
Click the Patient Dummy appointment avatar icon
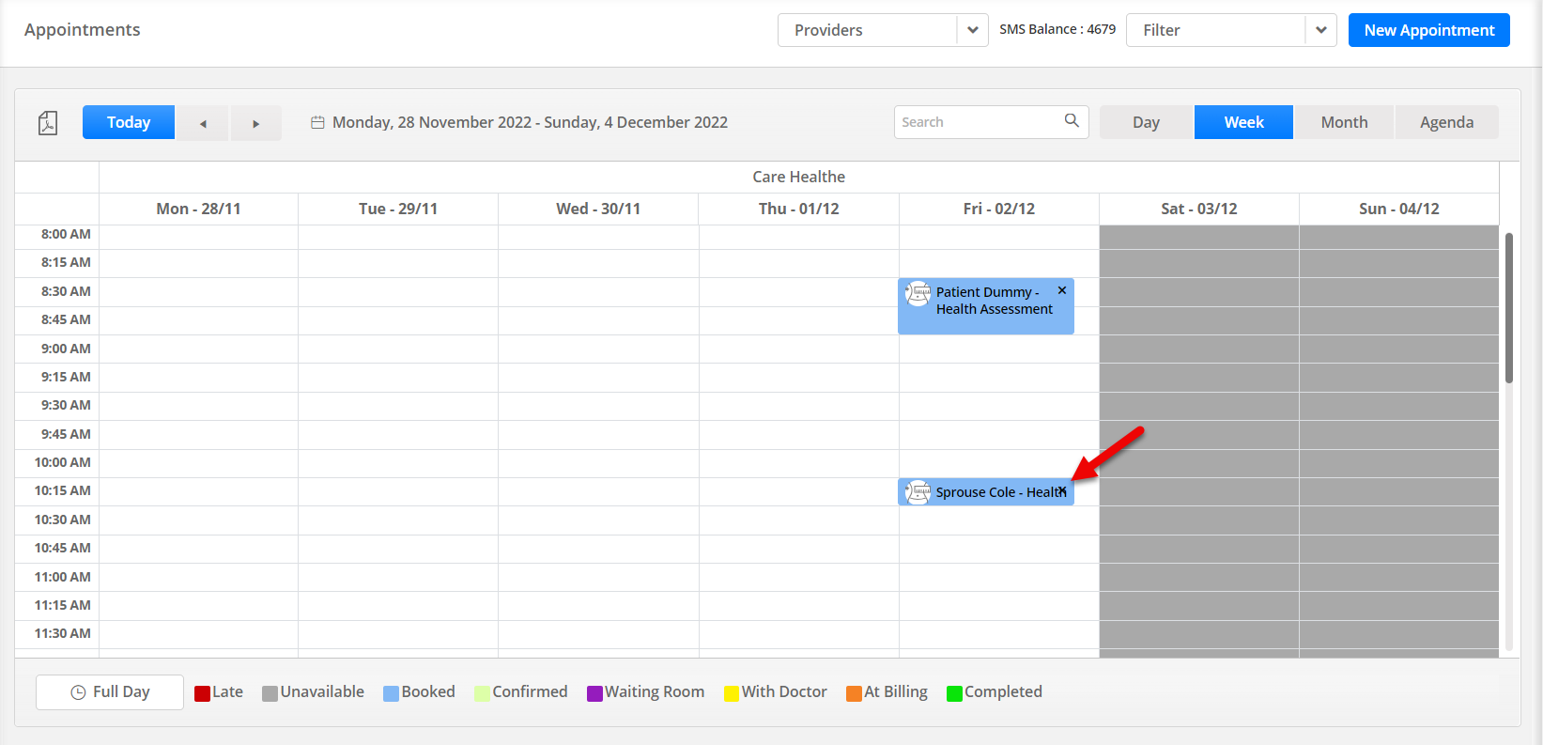click(x=918, y=295)
